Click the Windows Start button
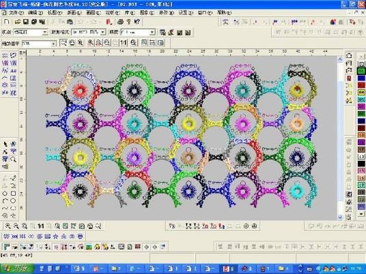 (x=17, y=269)
